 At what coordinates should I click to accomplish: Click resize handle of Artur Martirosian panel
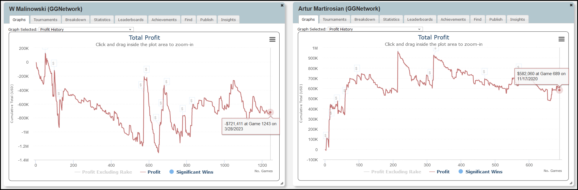pos(571,183)
